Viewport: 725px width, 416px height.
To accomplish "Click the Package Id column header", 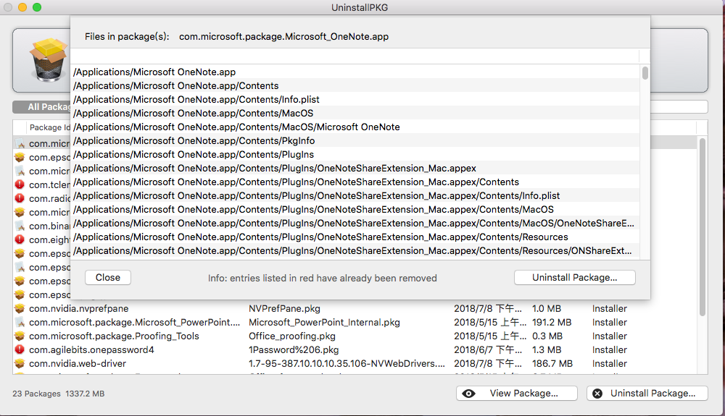I will click(49, 127).
